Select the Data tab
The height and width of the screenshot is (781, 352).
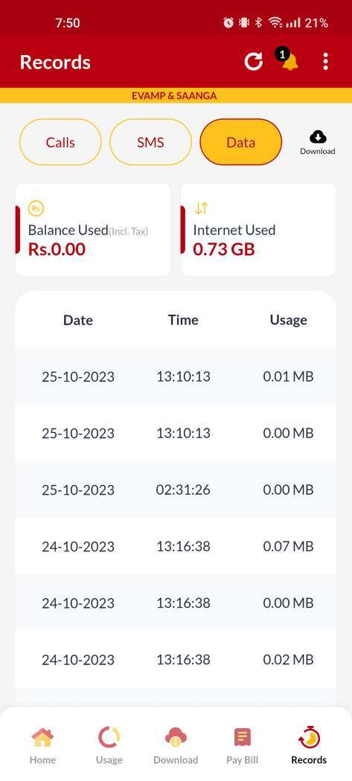coord(241,143)
